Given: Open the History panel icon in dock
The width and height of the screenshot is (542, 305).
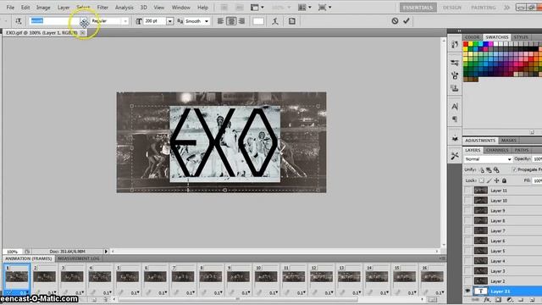Looking at the screenshot, I should pos(455,44).
